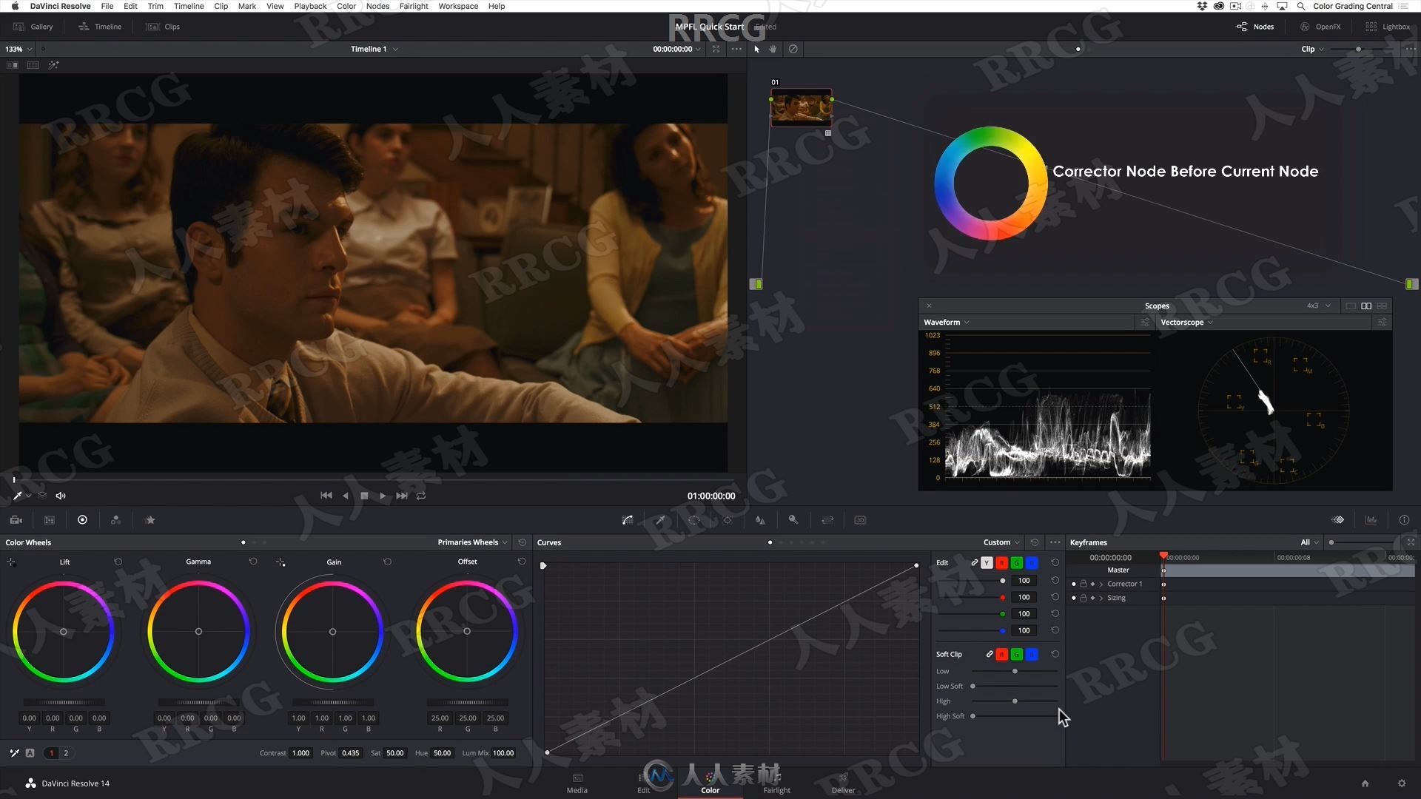
Task: Click the Clips tab in top bar
Action: coord(171,27)
